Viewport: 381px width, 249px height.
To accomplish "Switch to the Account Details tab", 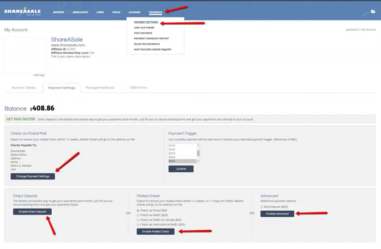I will click(x=23, y=87).
